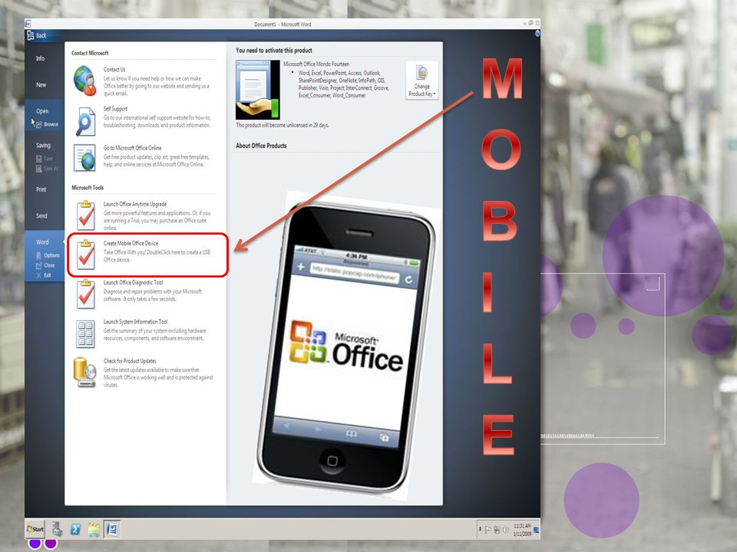This screenshot has height=552, width=737.
Task: Select the Saving section
Action: (43, 146)
